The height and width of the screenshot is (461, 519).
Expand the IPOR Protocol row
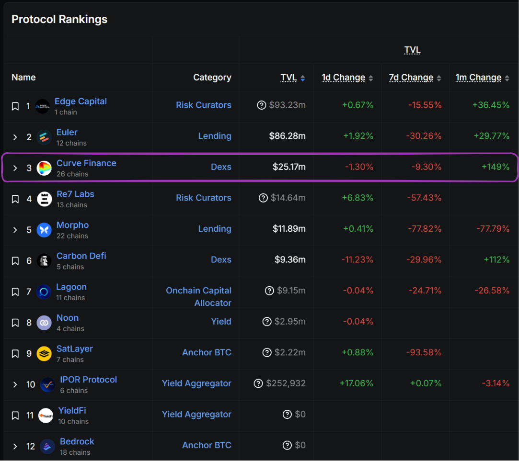tap(15, 384)
